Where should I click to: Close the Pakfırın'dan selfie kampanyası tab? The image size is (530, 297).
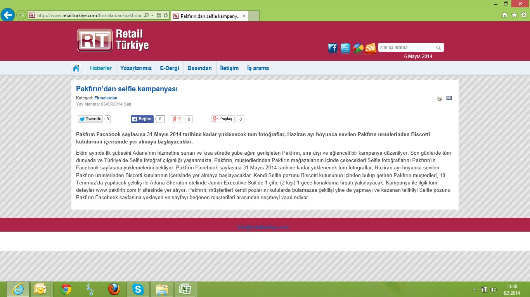[x=244, y=16]
